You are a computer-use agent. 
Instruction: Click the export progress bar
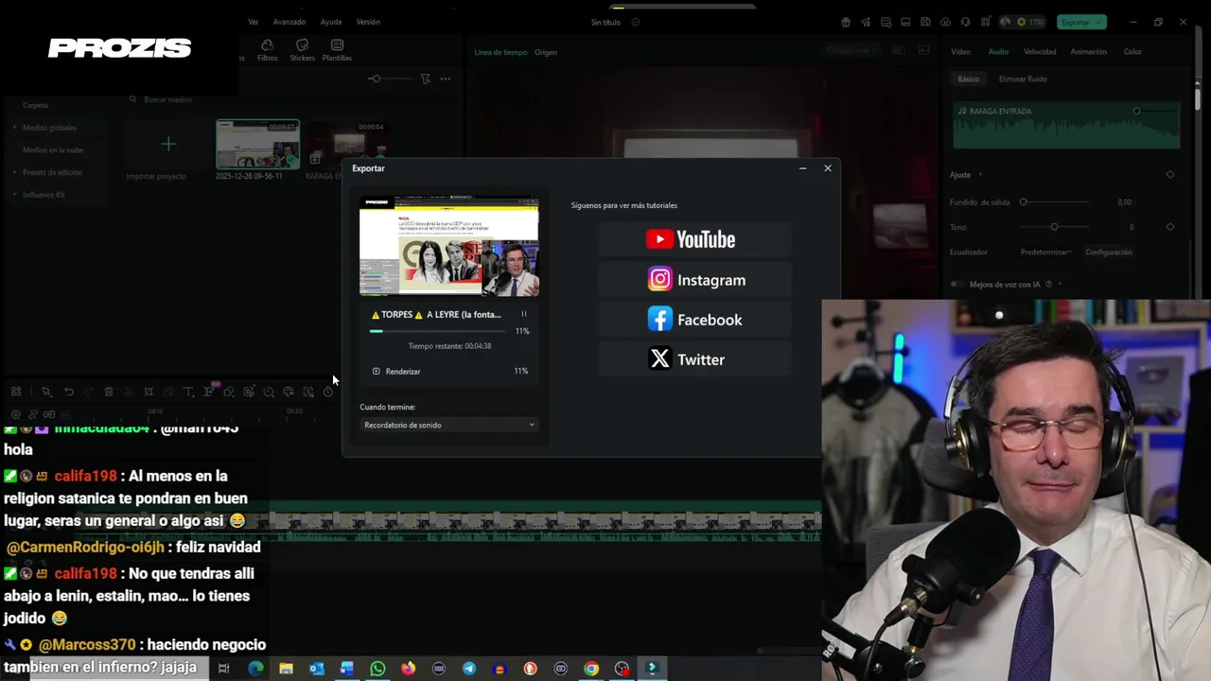[x=436, y=331]
